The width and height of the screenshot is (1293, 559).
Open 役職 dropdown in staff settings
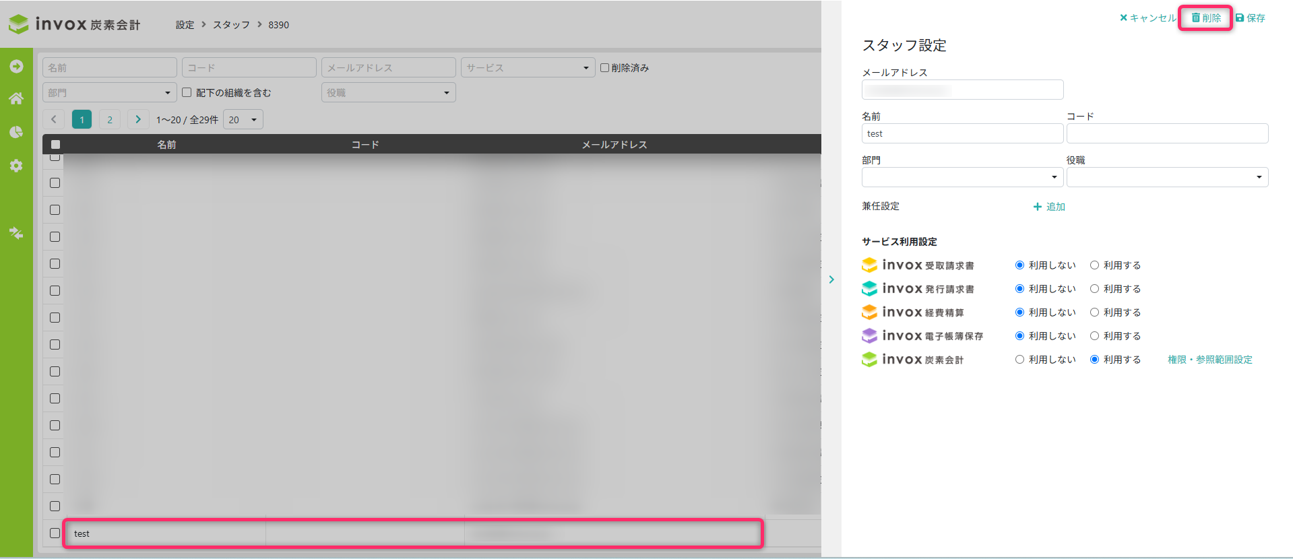[x=1167, y=177]
